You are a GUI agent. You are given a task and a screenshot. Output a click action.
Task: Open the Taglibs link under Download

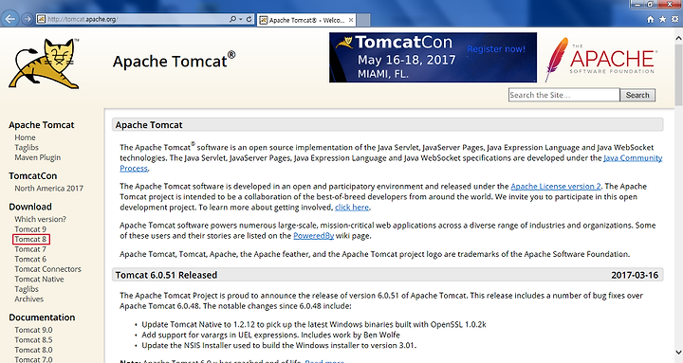pyautogui.click(x=27, y=289)
